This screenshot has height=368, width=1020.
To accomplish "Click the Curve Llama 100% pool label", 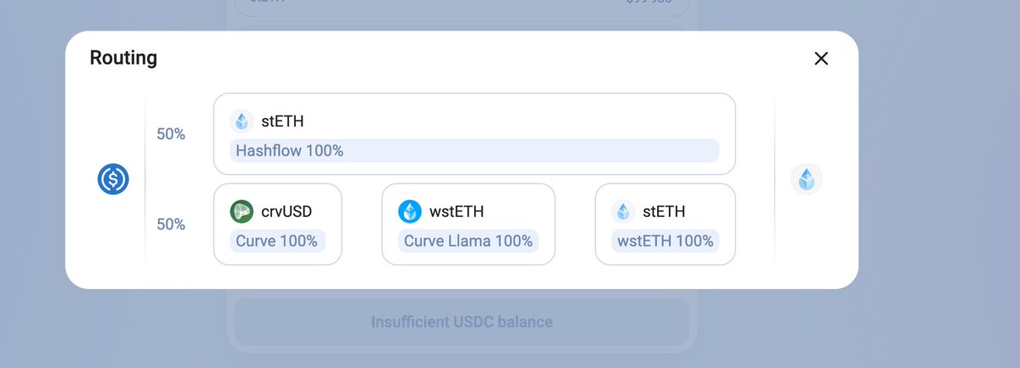I will [x=468, y=241].
